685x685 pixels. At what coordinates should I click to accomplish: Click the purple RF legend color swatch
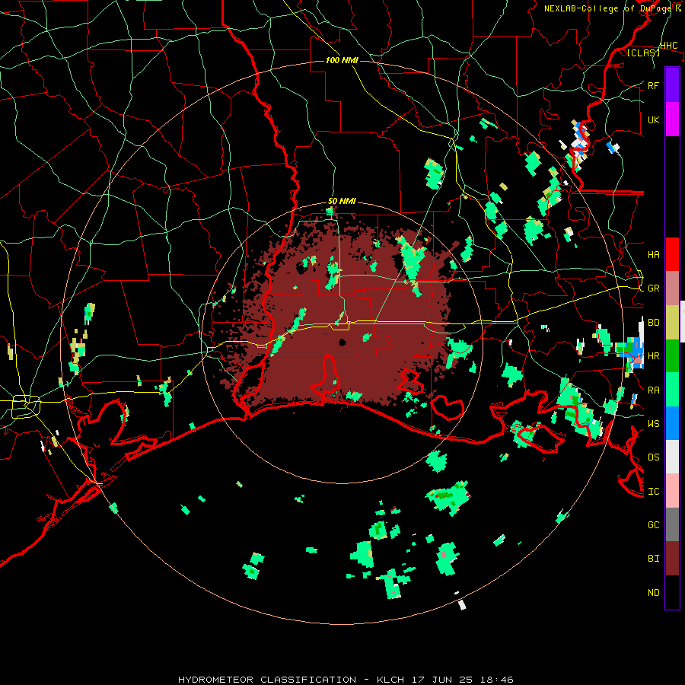click(672, 85)
